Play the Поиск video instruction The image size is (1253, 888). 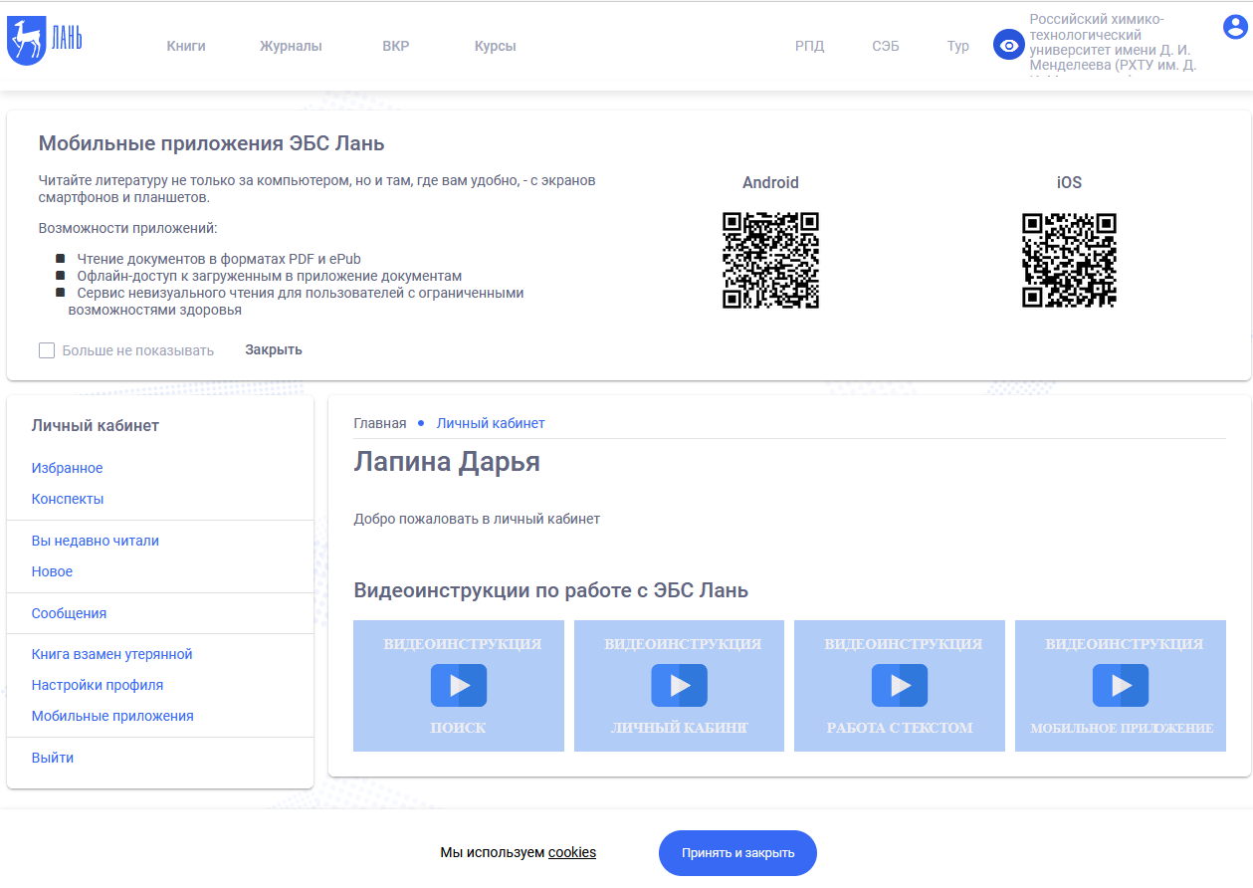click(458, 685)
